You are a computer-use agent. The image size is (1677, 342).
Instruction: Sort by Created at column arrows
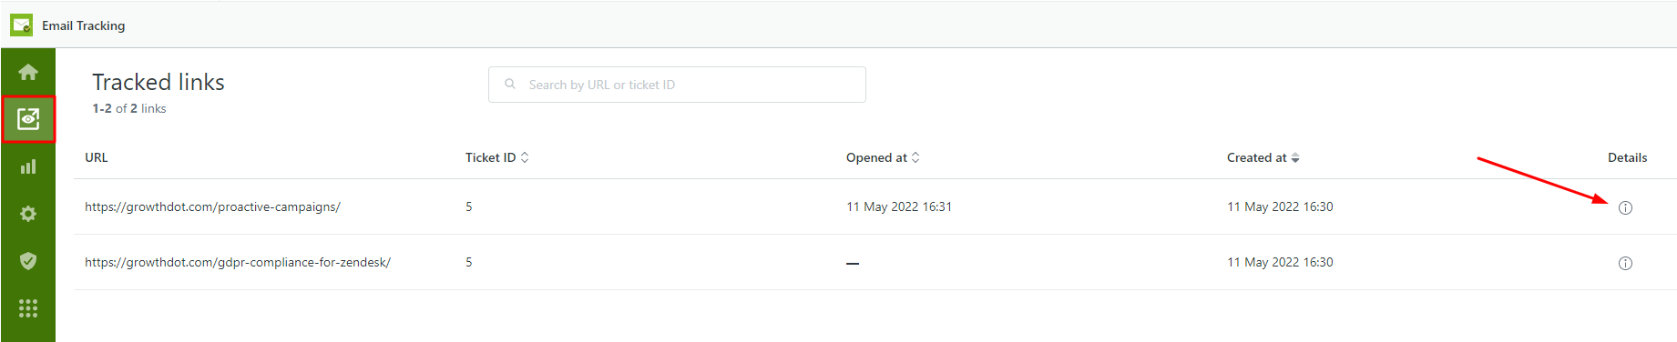pos(1295,157)
